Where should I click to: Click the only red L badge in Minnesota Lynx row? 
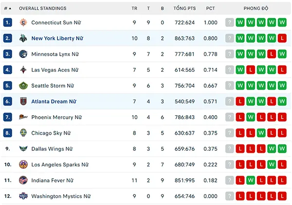(272, 54)
